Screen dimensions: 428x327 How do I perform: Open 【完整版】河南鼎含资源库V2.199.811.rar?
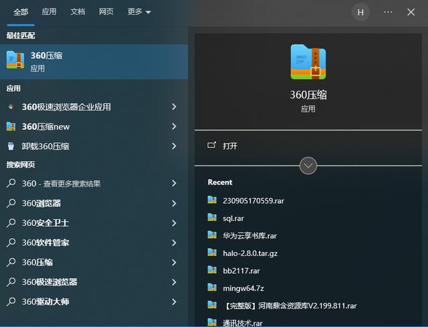click(x=290, y=306)
